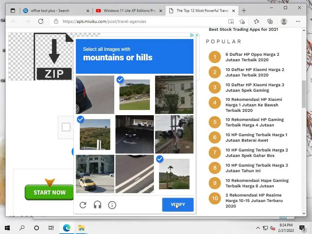Click the muted volume tray icon
312x234 pixels.
pyautogui.click(x=273, y=228)
